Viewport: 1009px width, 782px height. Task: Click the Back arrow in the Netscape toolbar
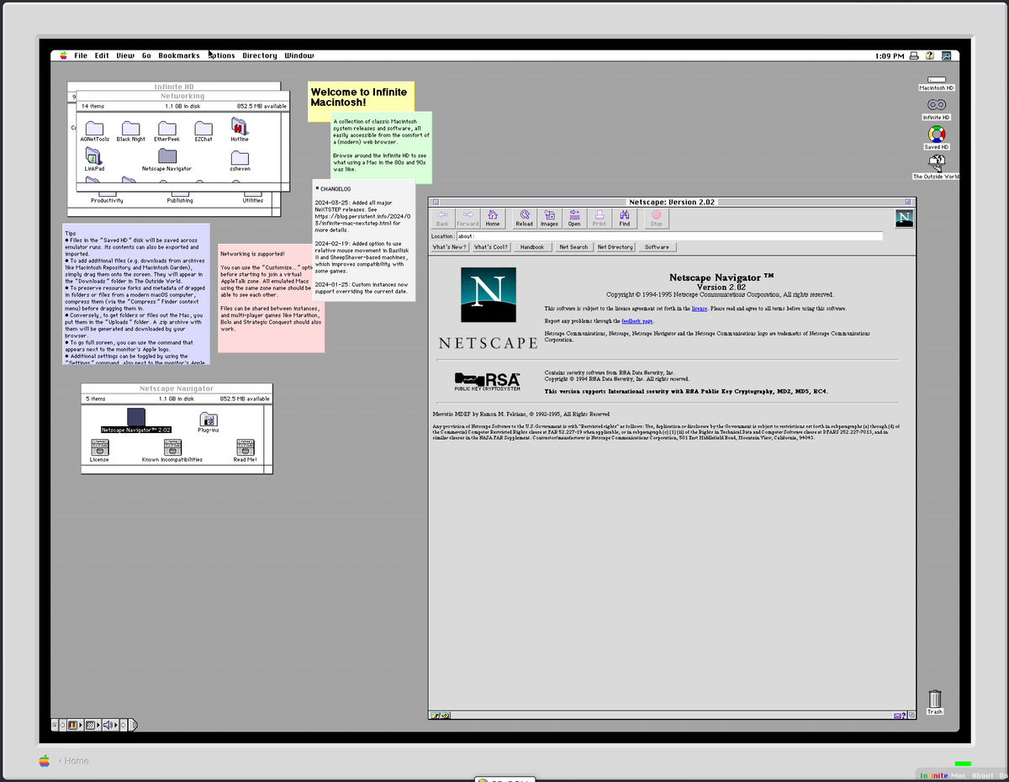442,218
